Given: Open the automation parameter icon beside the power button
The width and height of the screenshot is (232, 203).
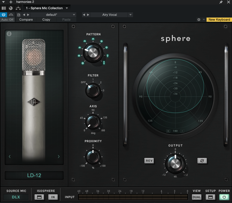Looking at the screenshot, I should tap(11, 15).
